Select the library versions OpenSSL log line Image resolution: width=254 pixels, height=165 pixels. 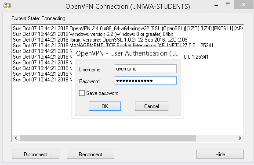click(100, 40)
